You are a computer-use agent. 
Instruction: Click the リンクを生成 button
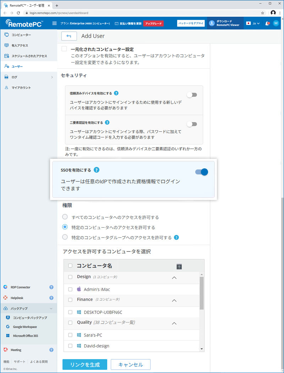coord(84,364)
